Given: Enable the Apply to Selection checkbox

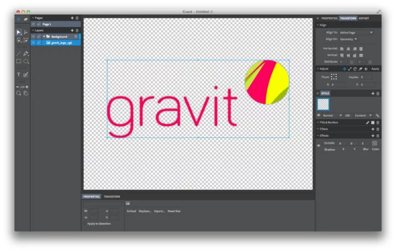Looking at the screenshot, I should [84, 224].
